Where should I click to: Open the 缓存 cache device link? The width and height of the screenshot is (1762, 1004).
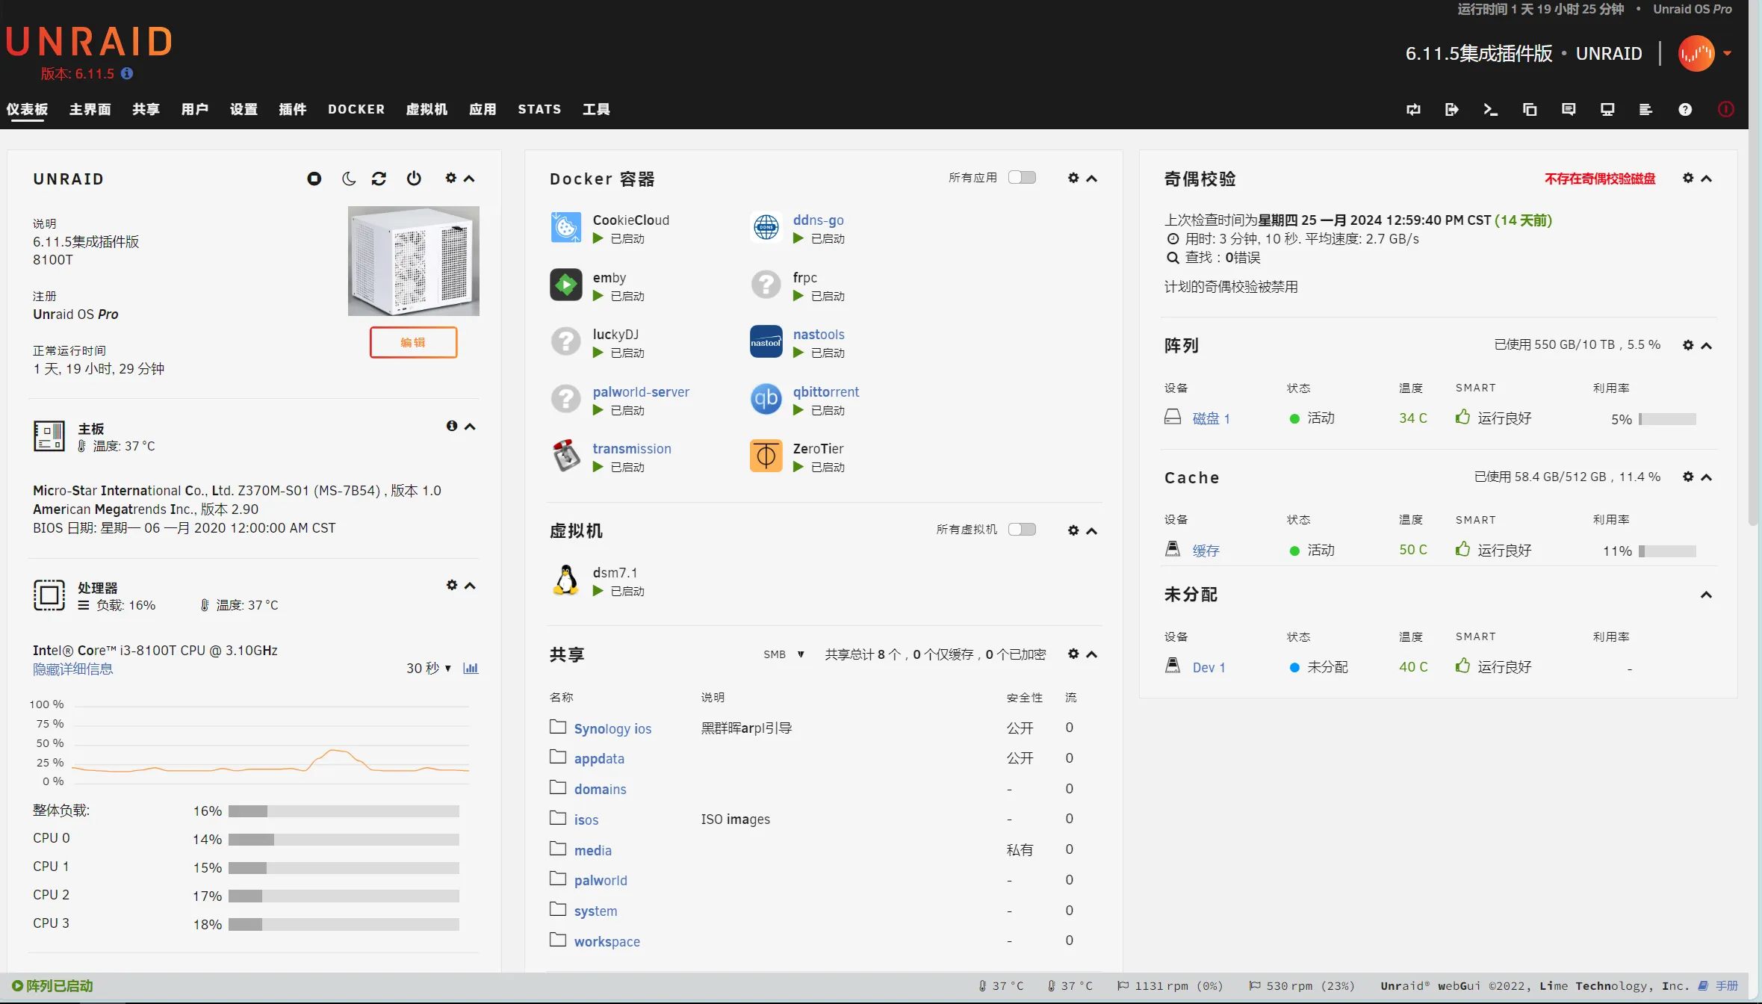coord(1206,551)
